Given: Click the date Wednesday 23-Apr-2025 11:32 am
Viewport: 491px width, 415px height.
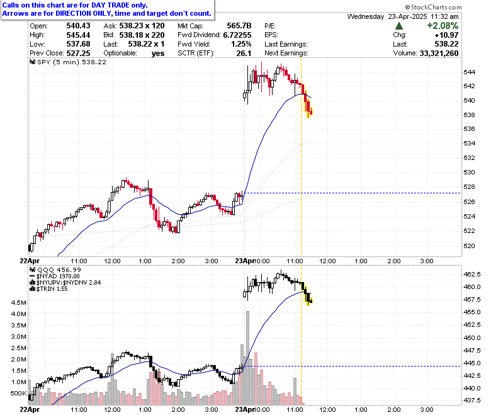Looking at the screenshot, I should [403, 16].
